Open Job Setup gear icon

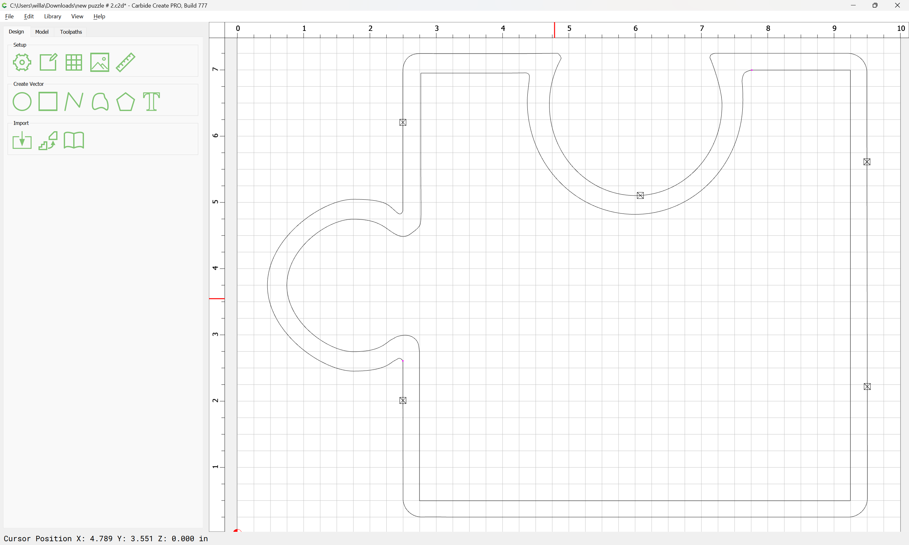(x=22, y=62)
